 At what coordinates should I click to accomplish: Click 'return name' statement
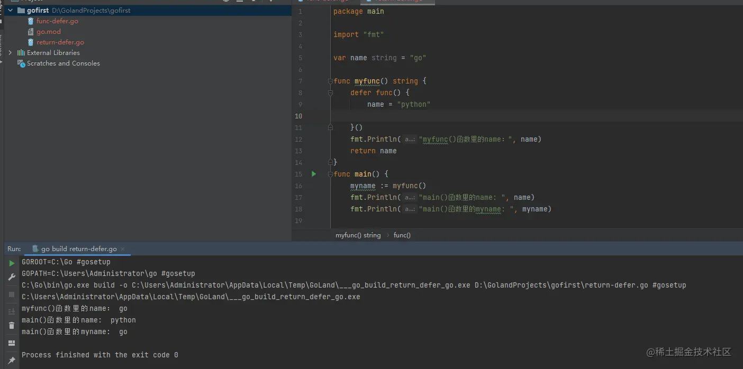point(374,151)
